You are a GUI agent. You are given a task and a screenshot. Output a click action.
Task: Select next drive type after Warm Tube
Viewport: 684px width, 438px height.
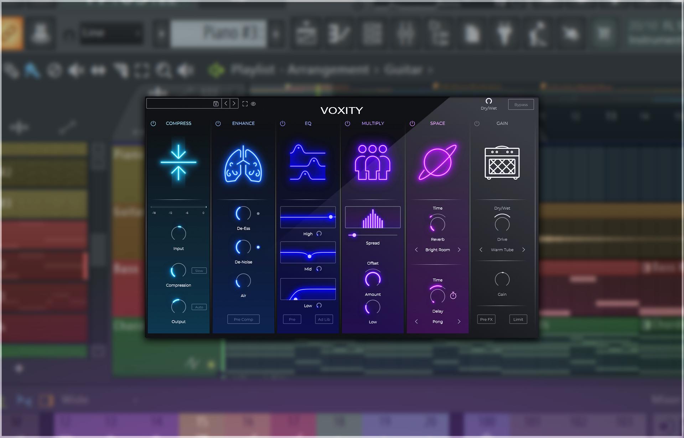(523, 250)
